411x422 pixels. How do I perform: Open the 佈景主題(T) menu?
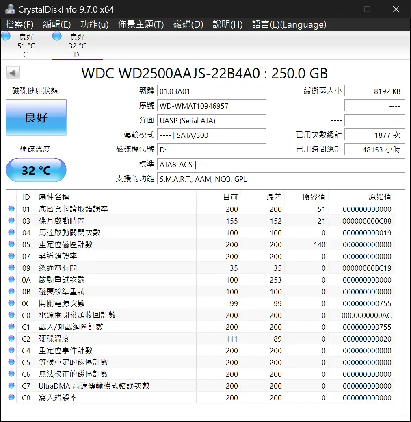click(141, 24)
